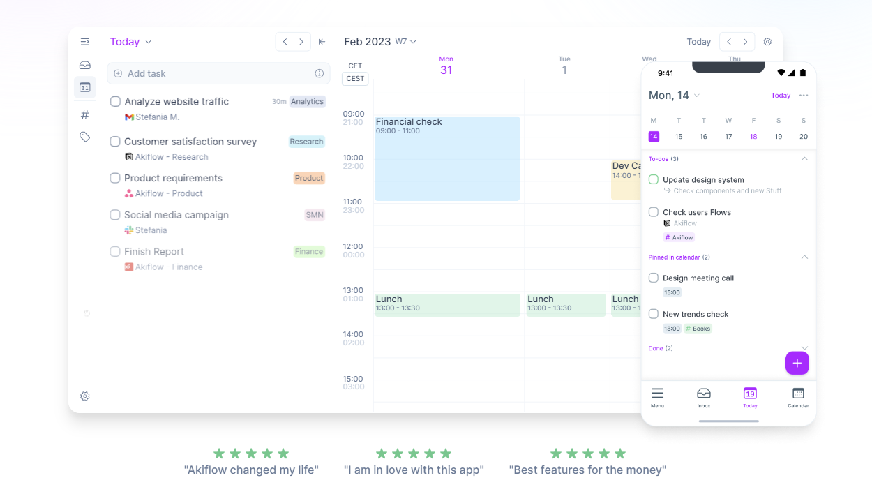
Task: Collapse task panel arrow icon
Action: pyautogui.click(x=322, y=42)
